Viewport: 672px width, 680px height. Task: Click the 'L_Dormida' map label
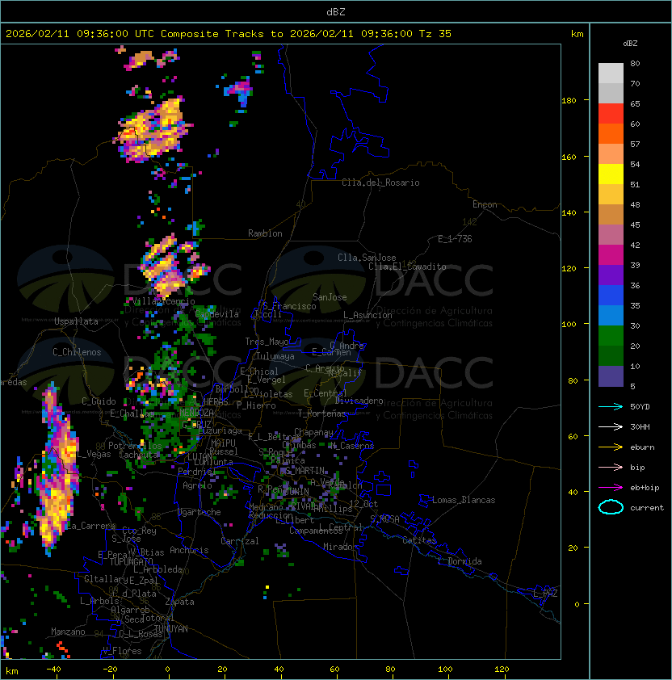(460, 561)
